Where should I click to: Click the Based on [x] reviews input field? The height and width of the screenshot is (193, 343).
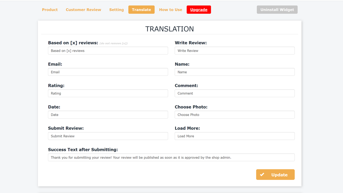(x=108, y=50)
